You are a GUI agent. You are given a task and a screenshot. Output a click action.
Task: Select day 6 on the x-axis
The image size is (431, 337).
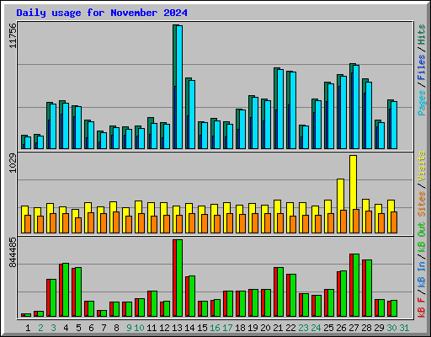(91, 328)
